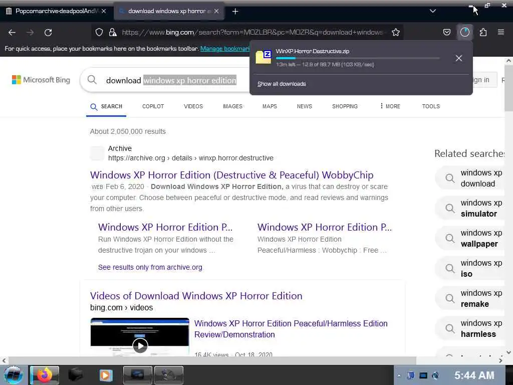The width and height of the screenshot is (513, 385).
Task: Open the Firefox hamburger menu
Action: 501,32
